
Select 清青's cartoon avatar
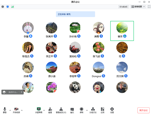tap(99, 28)
